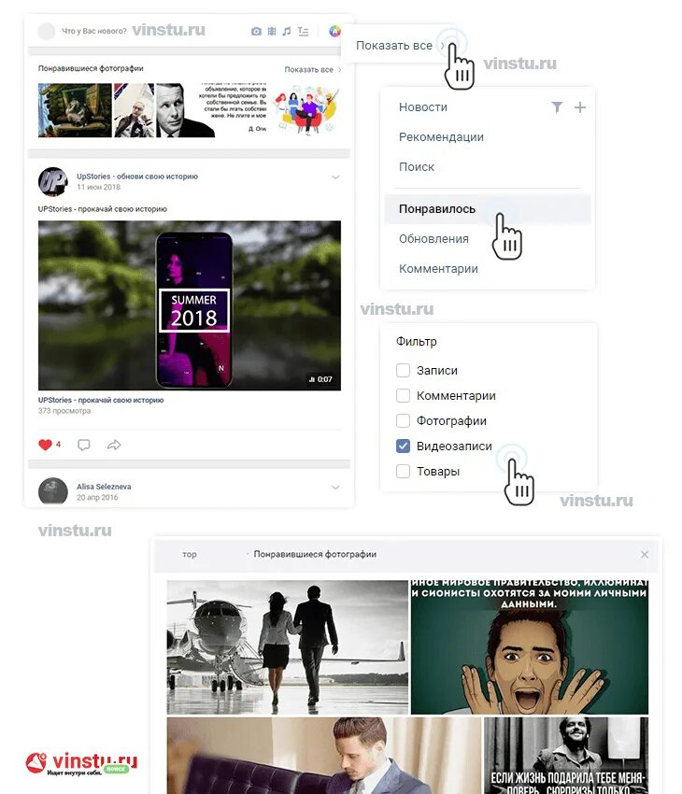Click the video attach film icon
Viewport: 682px width, 794px height.
point(272,32)
